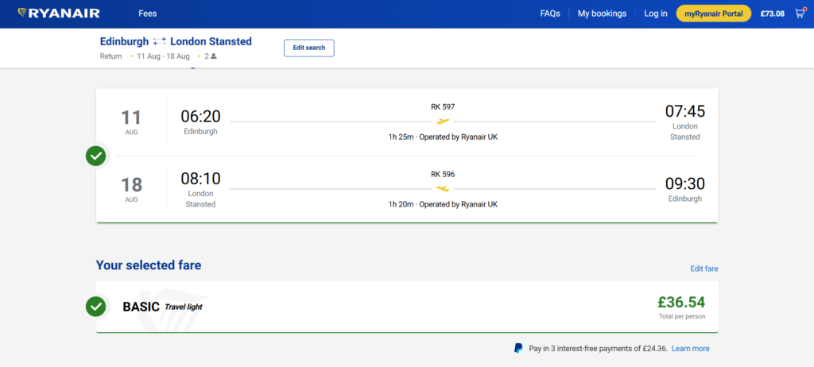
Task: Click the plane icon under RK 597
Action: tap(442, 122)
